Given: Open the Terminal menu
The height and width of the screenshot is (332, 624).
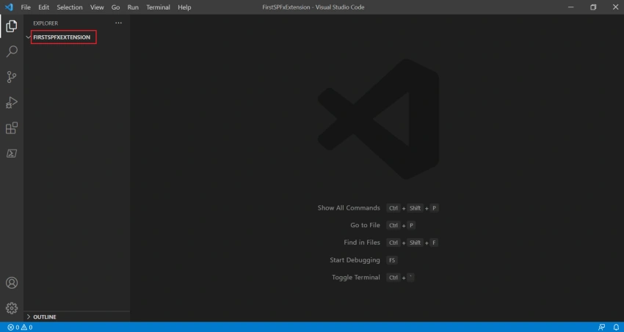Looking at the screenshot, I should pos(158,7).
